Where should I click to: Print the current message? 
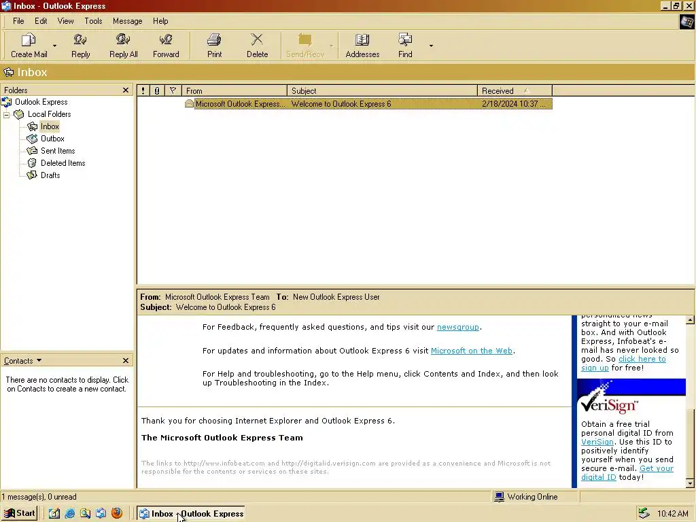(214, 46)
